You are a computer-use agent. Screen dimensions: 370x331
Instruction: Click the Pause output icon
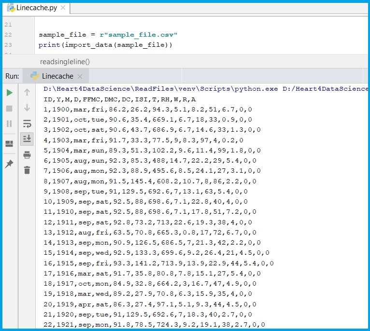point(9,124)
